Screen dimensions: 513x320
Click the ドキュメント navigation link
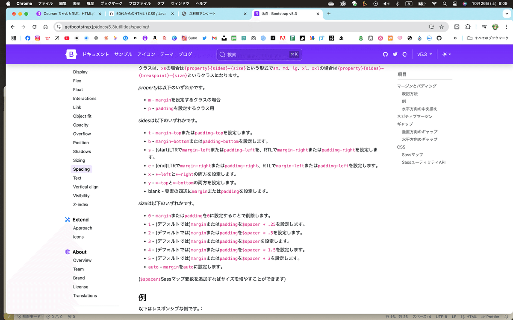tap(95, 54)
